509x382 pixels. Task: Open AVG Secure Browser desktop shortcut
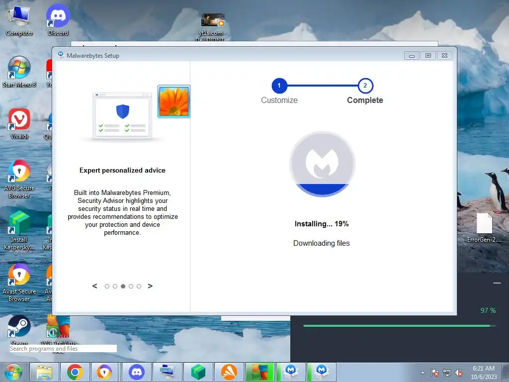click(19, 179)
